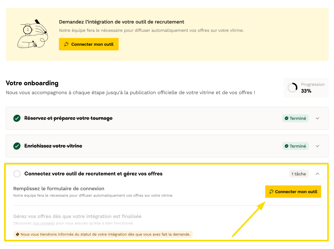This screenshot has height=249, width=334.
Task: Select the 'Enrichissez votre vitrine' step title
Action: tap(53, 146)
